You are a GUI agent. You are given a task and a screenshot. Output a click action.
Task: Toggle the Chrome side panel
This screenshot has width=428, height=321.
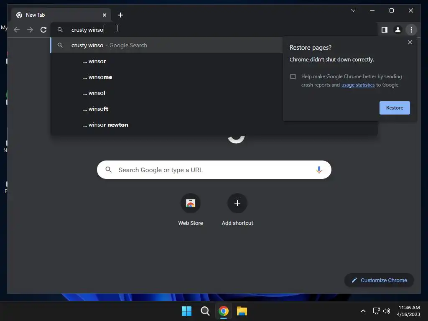(385, 30)
